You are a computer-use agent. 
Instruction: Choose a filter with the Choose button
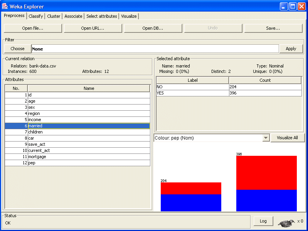17,49
